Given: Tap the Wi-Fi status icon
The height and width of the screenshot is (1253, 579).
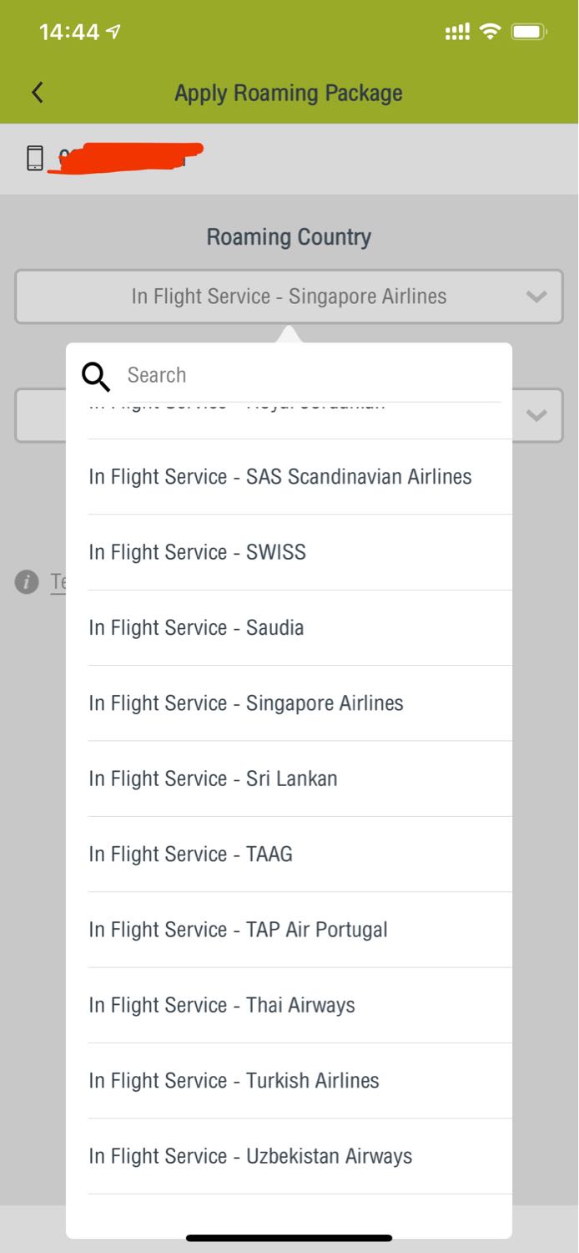Looking at the screenshot, I should pos(491,32).
